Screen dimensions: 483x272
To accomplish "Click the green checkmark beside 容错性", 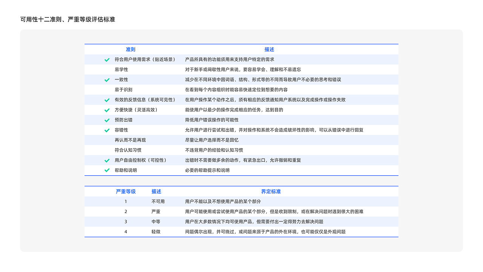I will click(107, 130).
